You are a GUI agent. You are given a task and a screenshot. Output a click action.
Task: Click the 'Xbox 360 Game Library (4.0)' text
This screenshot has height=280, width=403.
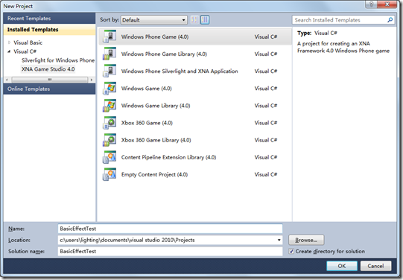tap(156, 140)
